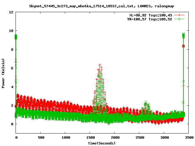Click the red calibration marker at 8.4 Kelvin
The image size is (195, 146).
coord(183,46)
